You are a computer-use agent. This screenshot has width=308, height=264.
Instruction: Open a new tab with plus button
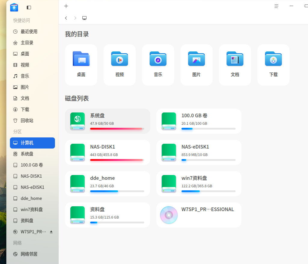[x=66, y=6]
